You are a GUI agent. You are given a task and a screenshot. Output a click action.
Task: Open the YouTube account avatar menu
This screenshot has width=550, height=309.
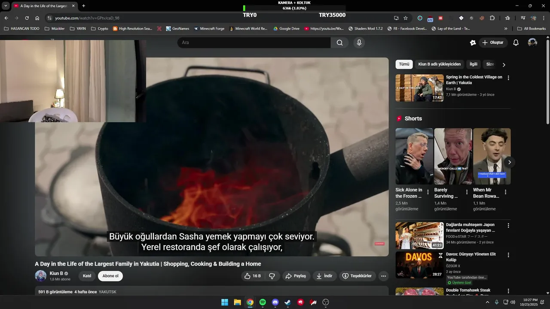tap(532, 42)
